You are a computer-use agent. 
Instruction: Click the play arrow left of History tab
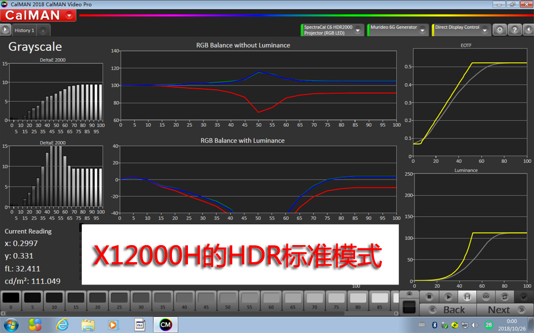pos(6,30)
